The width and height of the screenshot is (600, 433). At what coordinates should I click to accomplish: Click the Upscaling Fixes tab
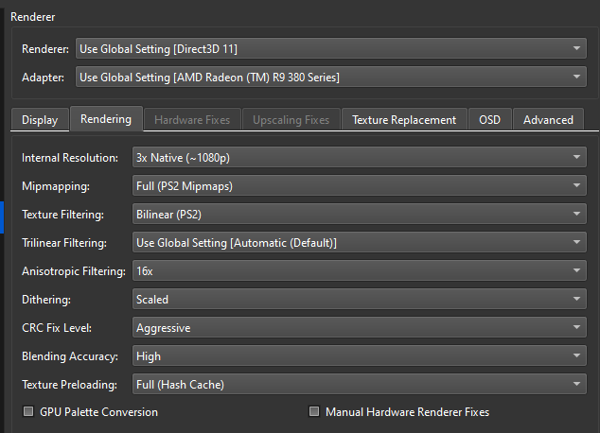pyautogui.click(x=291, y=120)
